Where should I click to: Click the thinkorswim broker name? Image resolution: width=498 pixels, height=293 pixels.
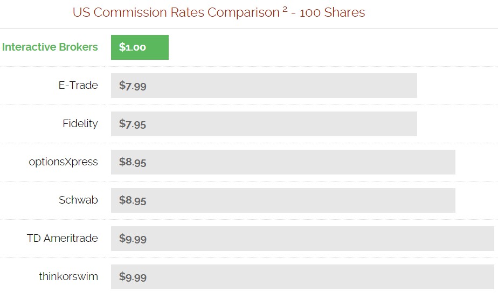point(68,276)
